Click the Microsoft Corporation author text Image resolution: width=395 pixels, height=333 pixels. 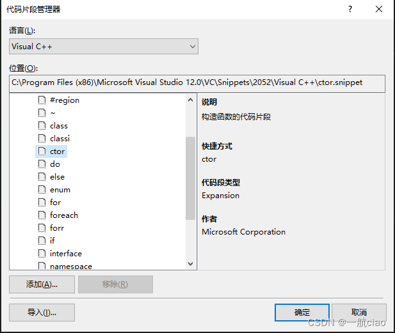click(x=244, y=232)
